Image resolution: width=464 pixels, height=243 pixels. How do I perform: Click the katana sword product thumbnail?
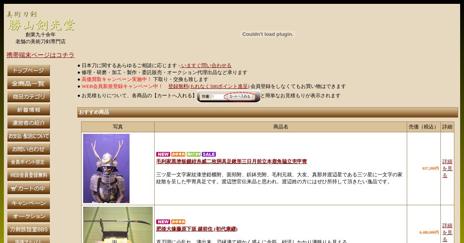pos(118,225)
